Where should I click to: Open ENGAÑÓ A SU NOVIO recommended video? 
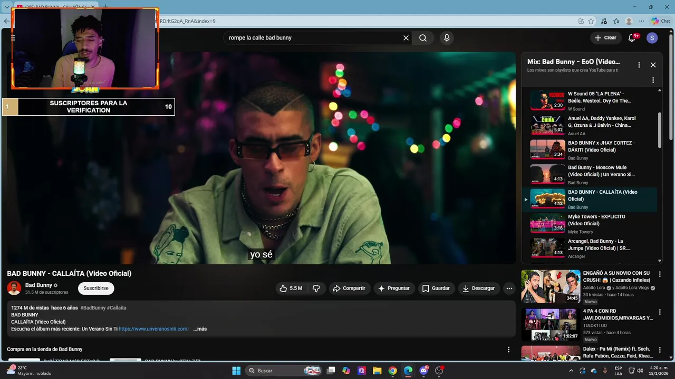click(551, 286)
